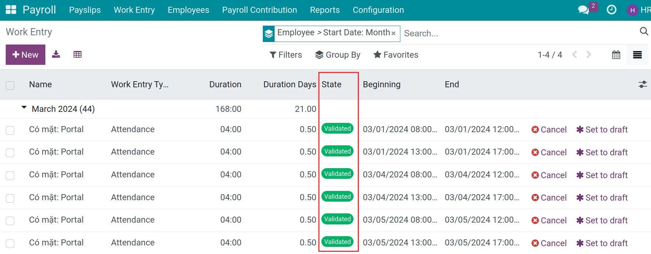This screenshot has width=651, height=254.
Task: Click the Validated badge for 03/05/2024 13:00
Action: pos(337,242)
